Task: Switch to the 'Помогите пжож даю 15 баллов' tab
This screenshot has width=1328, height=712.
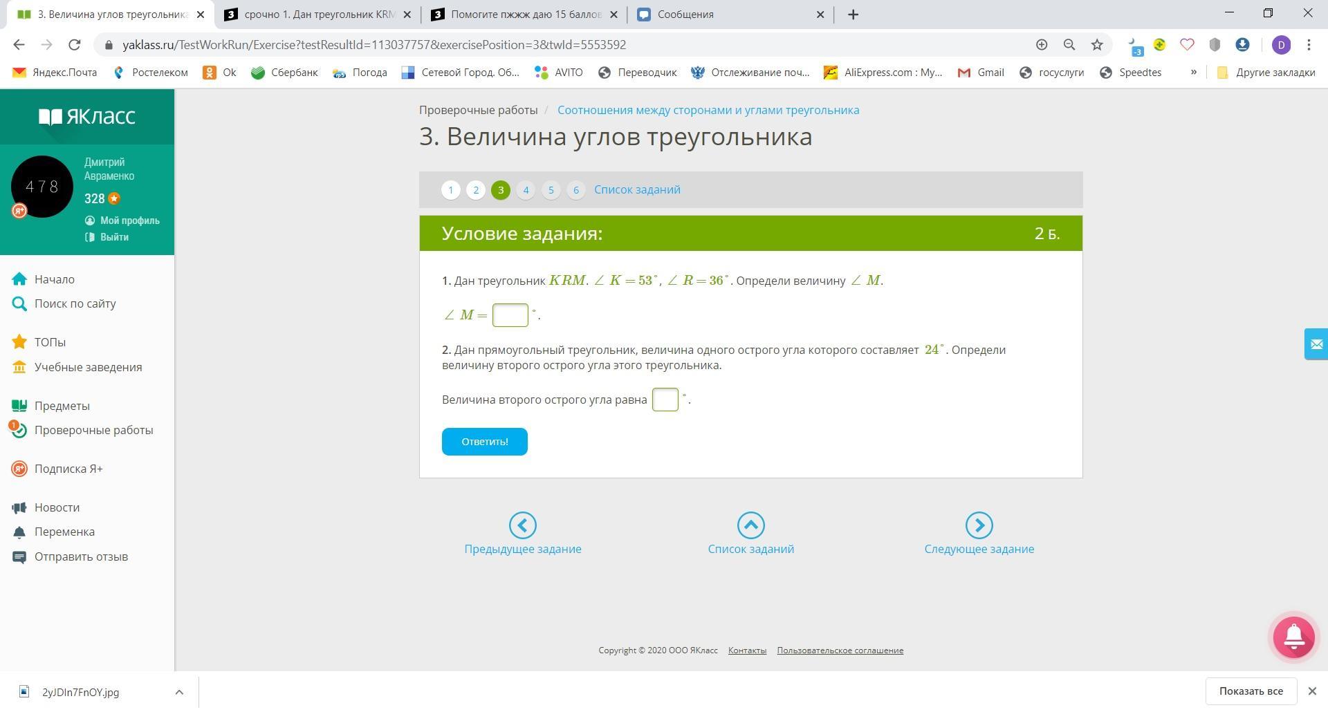Action: (524, 15)
